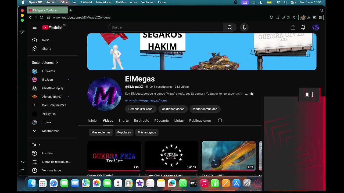Open the upload/create icon
Image resolution: width=344 pixels, height=193 pixels.
[x=293, y=27]
